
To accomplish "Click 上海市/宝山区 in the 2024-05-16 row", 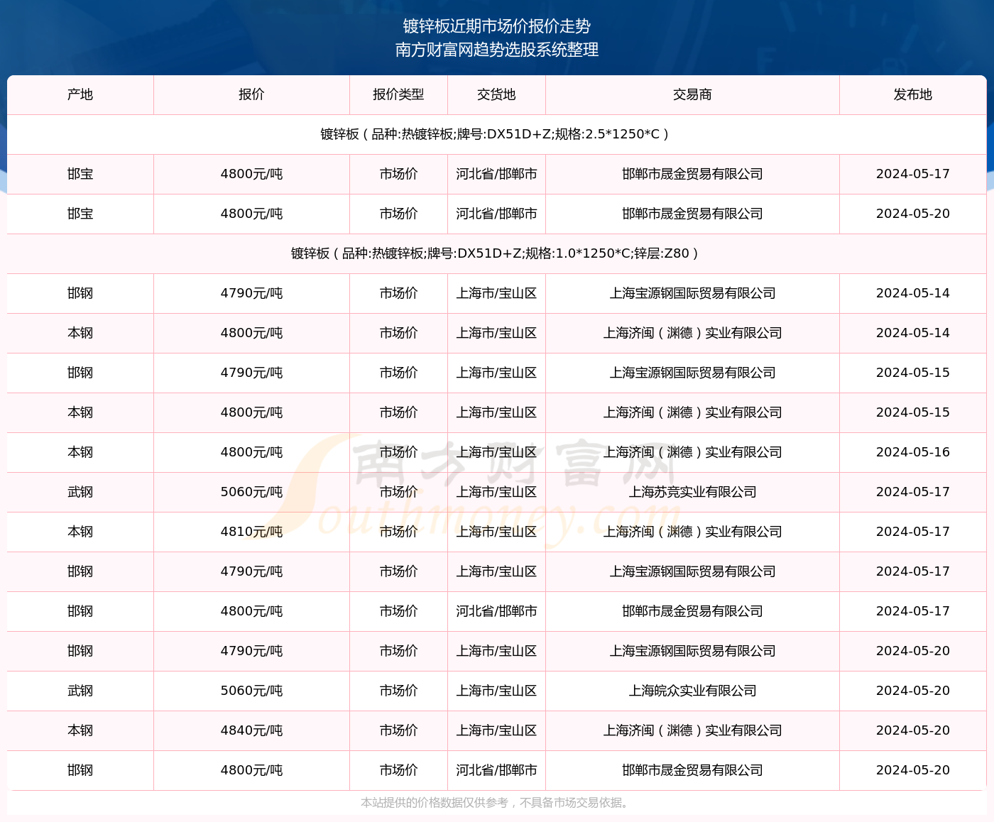I will [496, 452].
